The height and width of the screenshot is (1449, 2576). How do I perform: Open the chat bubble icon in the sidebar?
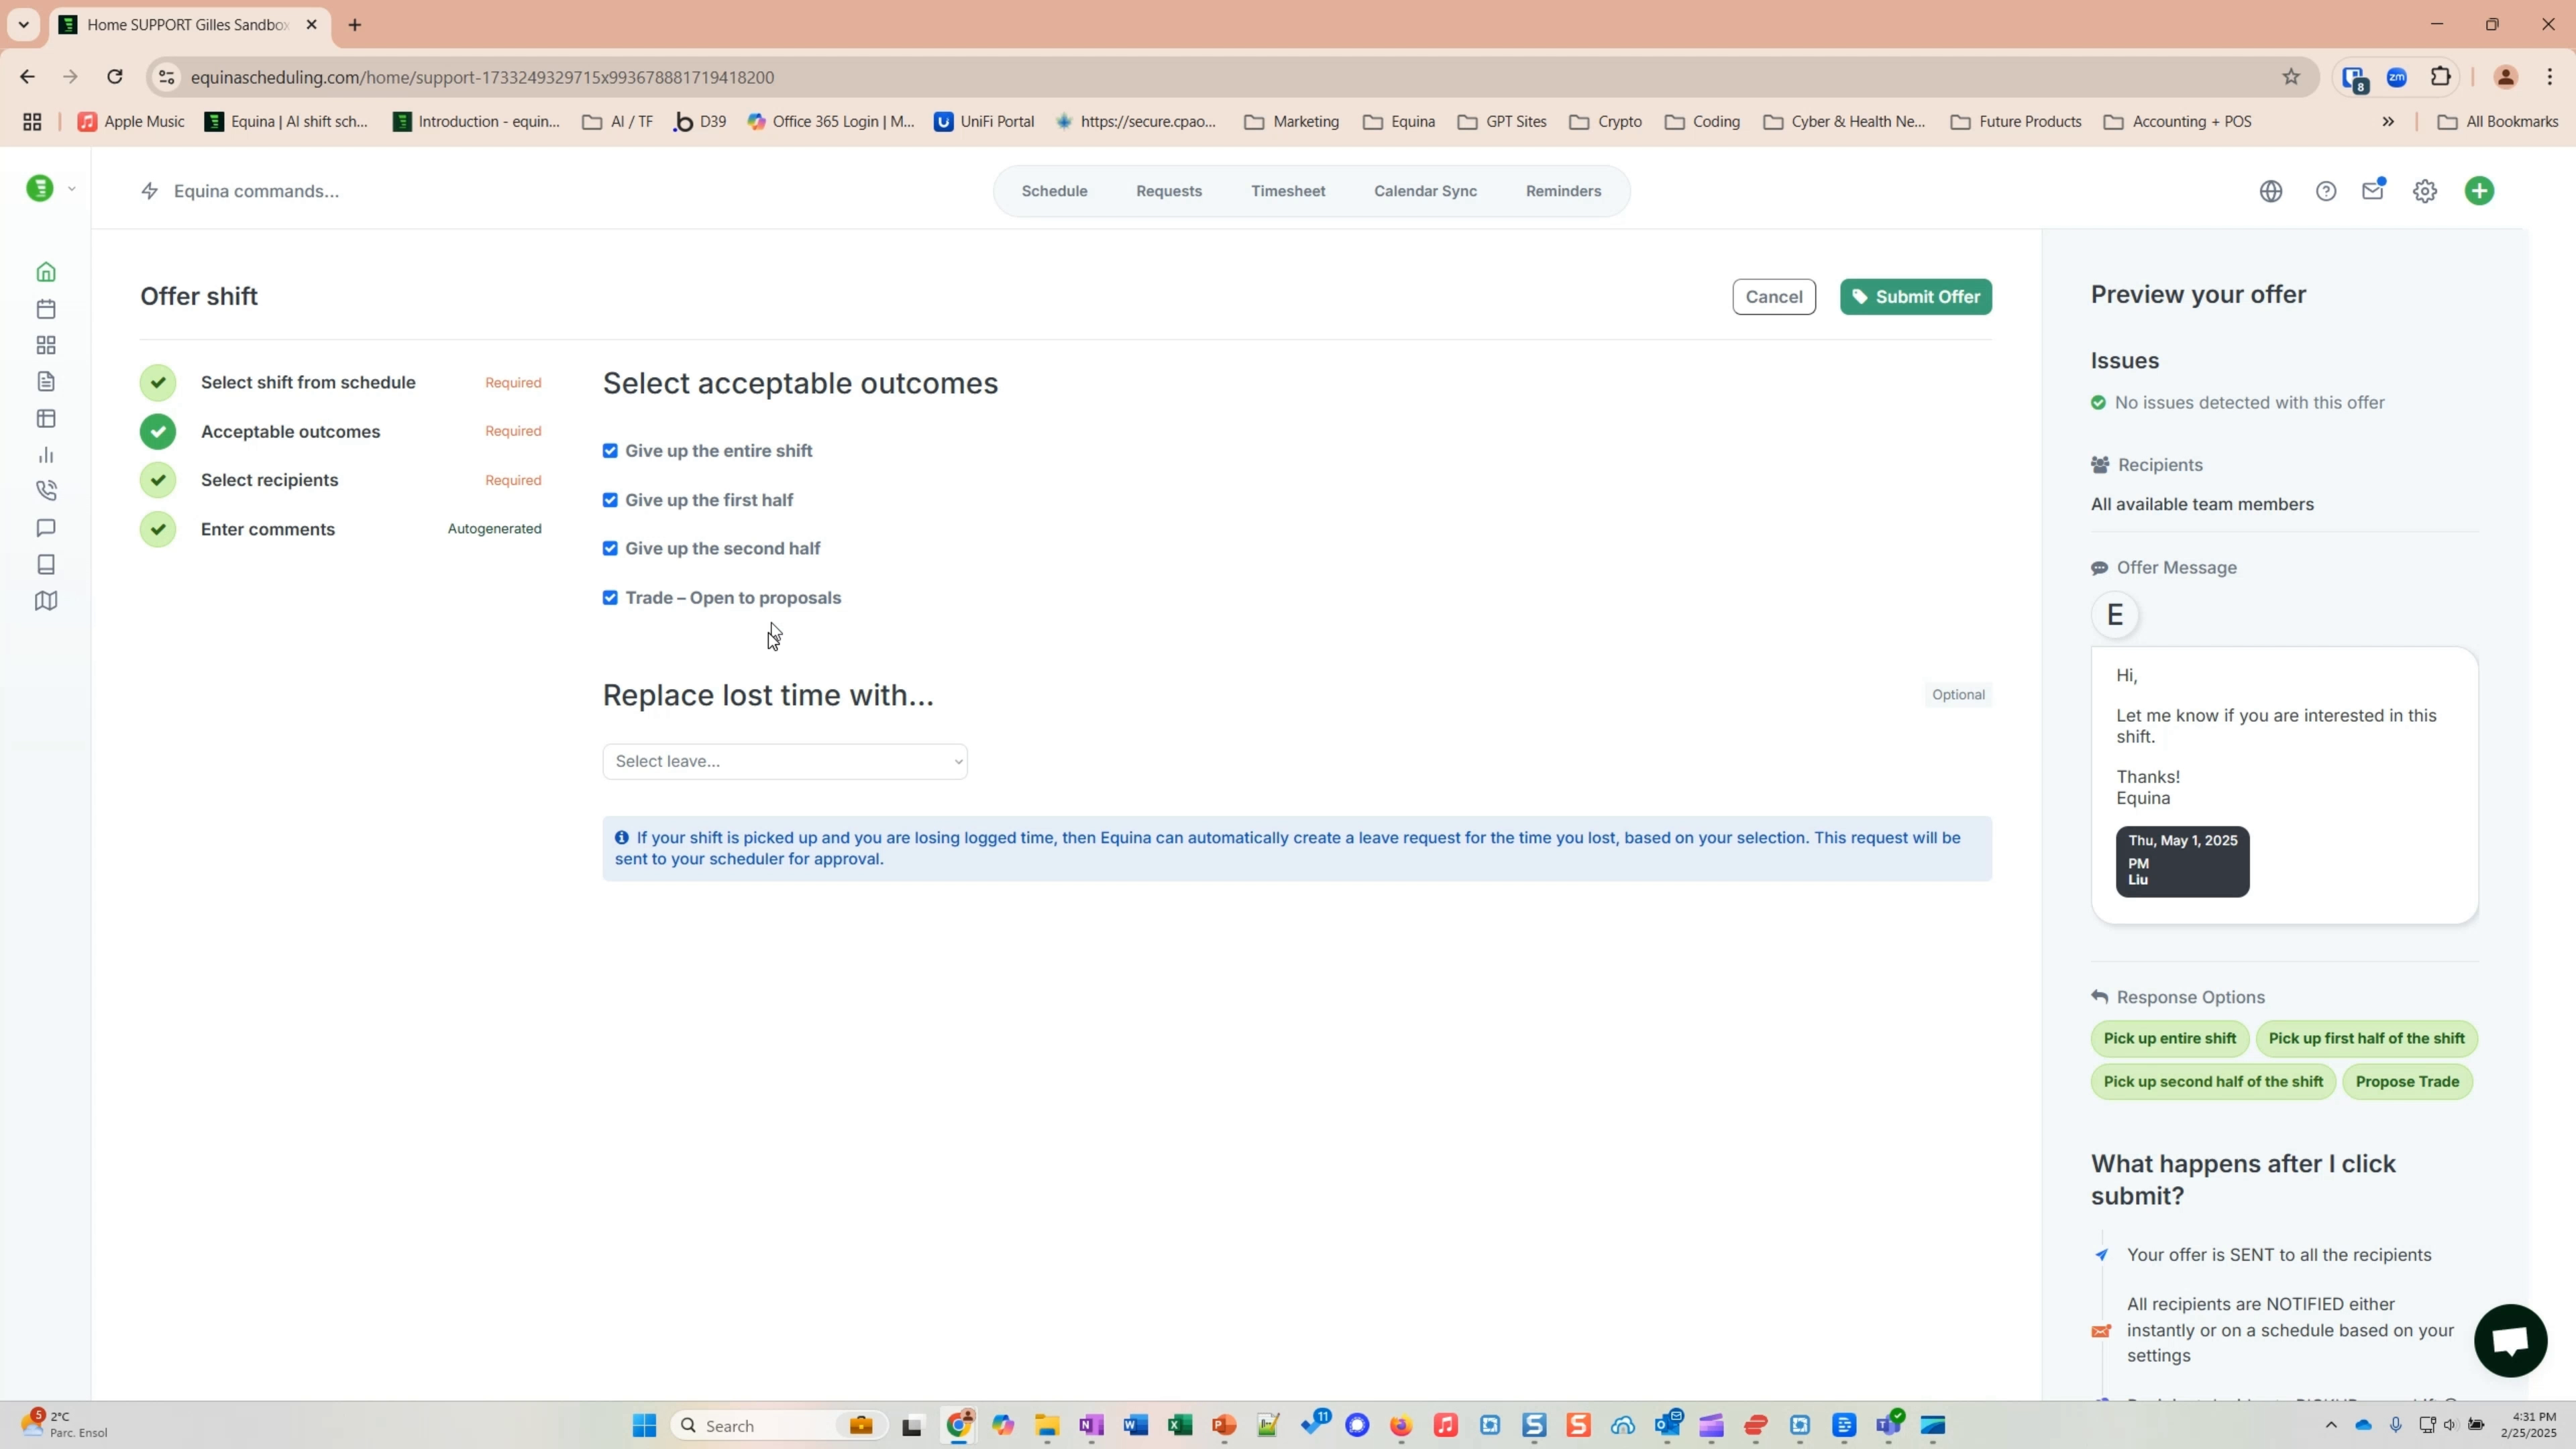(x=46, y=528)
